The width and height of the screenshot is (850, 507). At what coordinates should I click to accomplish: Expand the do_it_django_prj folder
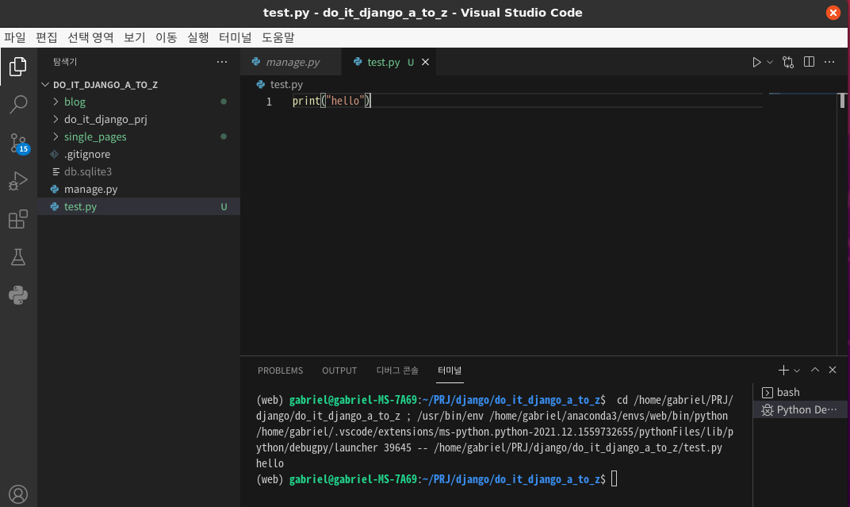point(139,119)
